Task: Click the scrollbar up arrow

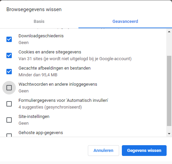Action: (169, 32)
